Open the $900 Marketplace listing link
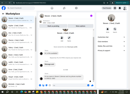 coord(49,23)
